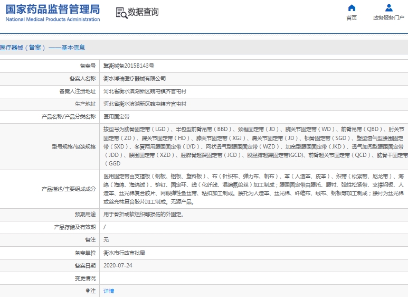Screen dimensions: 408x297
Task: Click the bullet icon beside 注 label
Action: 88,291
